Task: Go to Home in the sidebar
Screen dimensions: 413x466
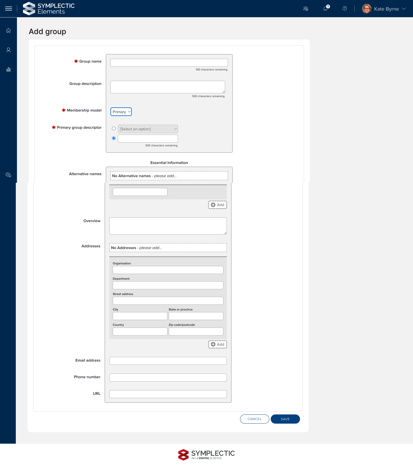Action: point(9,31)
